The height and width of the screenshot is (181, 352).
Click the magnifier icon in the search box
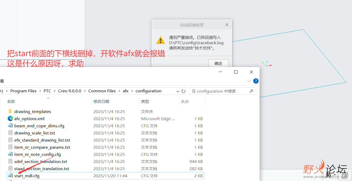[x=251, y=91]
